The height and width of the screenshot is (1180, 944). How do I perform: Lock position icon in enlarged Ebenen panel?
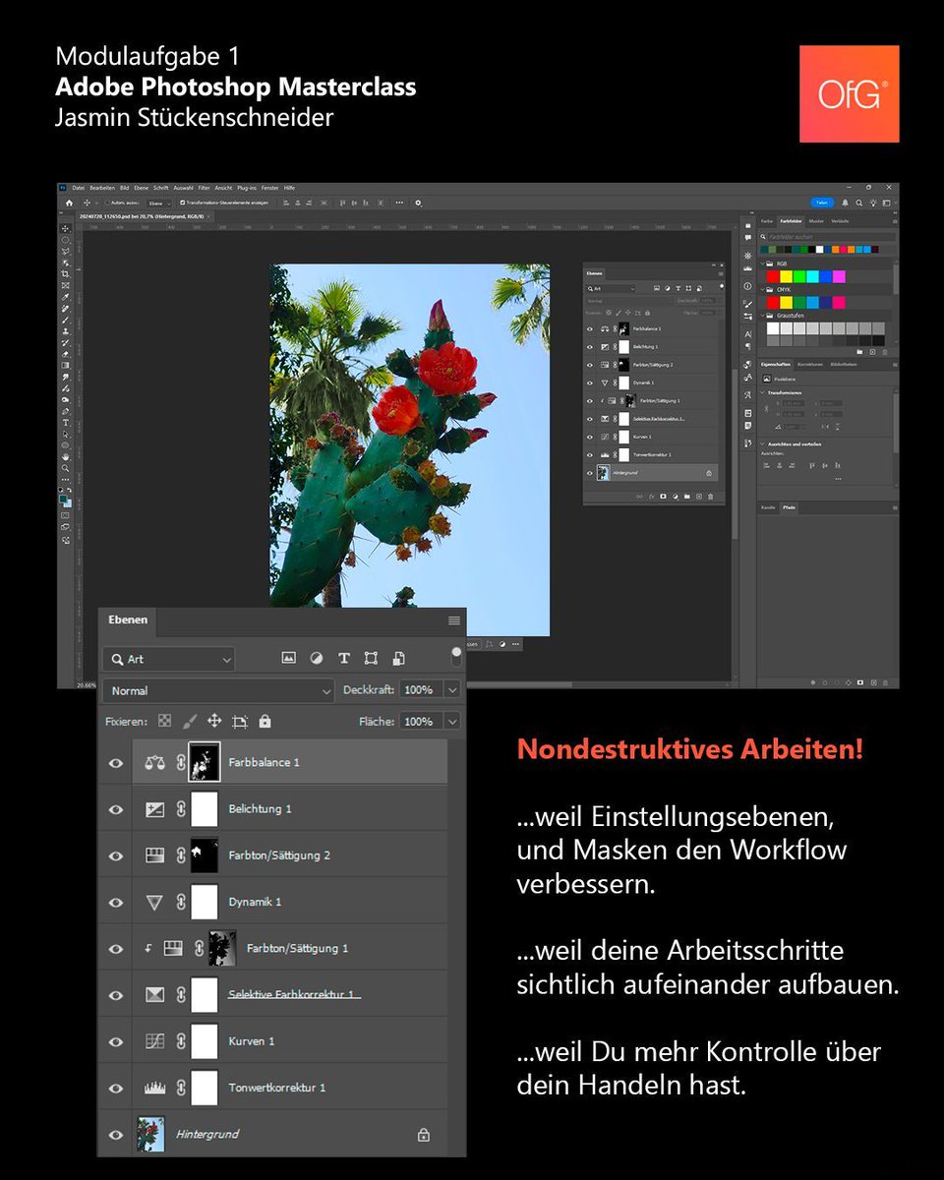[x=214, y=721]
